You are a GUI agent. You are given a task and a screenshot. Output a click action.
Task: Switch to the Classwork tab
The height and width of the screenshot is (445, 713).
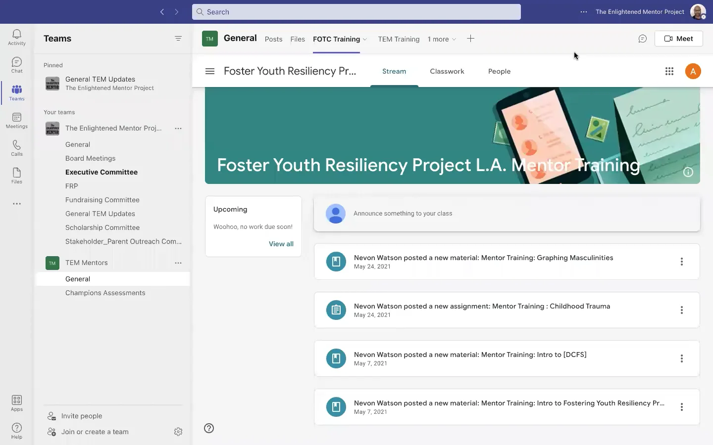(x=447, y=71)
